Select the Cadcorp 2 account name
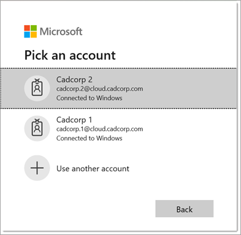 [74, 80]
